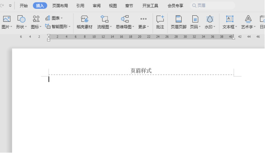
Task: Select the Icons library button
Action: 36,19
